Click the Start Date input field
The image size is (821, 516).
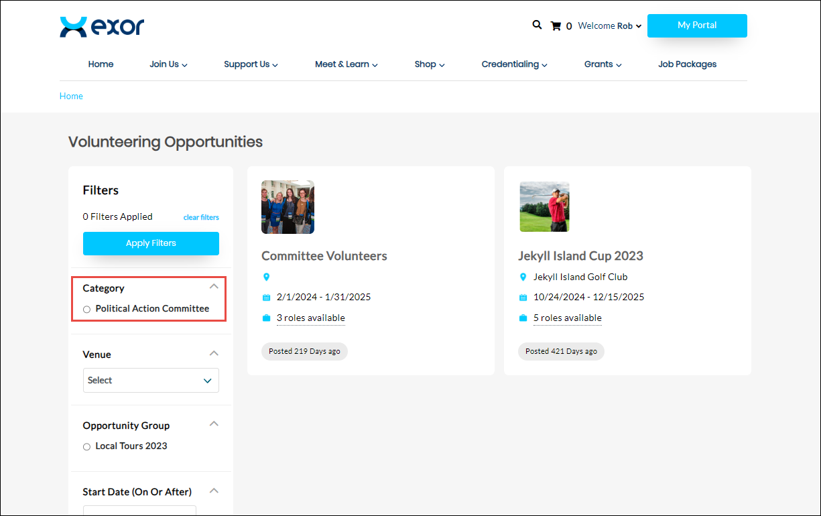coord(139,511)
